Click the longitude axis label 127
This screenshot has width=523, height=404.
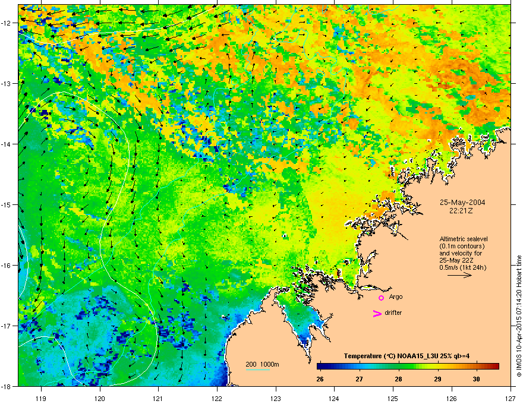pyautogui.click(x=511, y=398)
